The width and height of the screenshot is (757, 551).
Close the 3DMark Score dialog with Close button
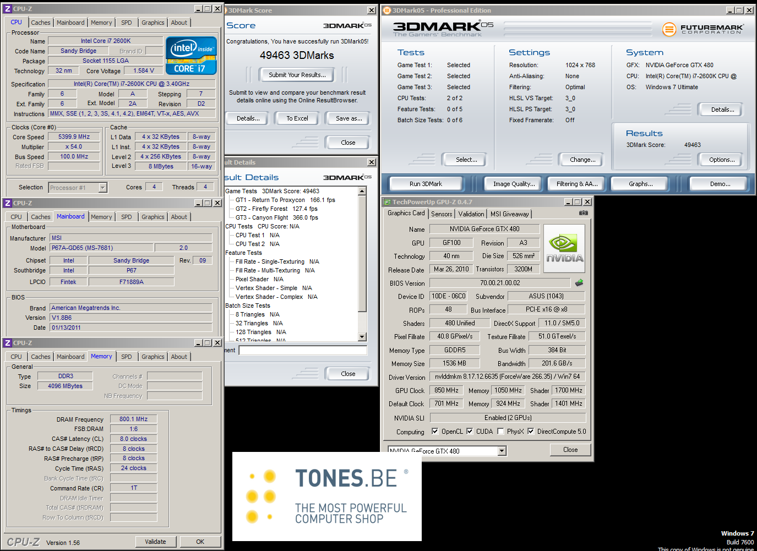[x=348, y=143]
